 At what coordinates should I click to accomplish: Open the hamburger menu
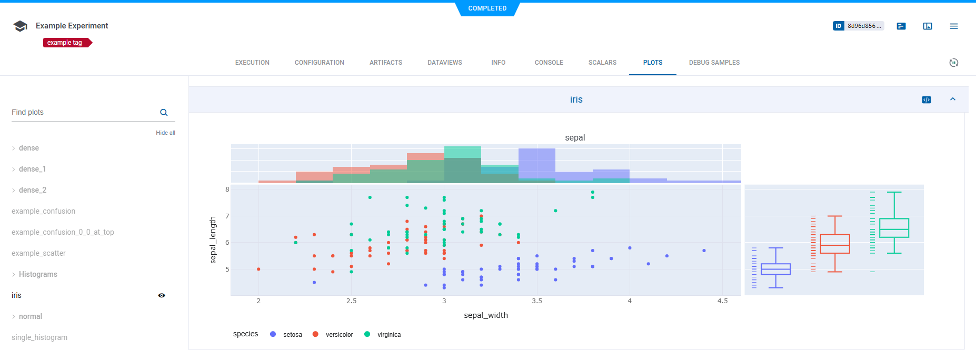tap(953, 26)
